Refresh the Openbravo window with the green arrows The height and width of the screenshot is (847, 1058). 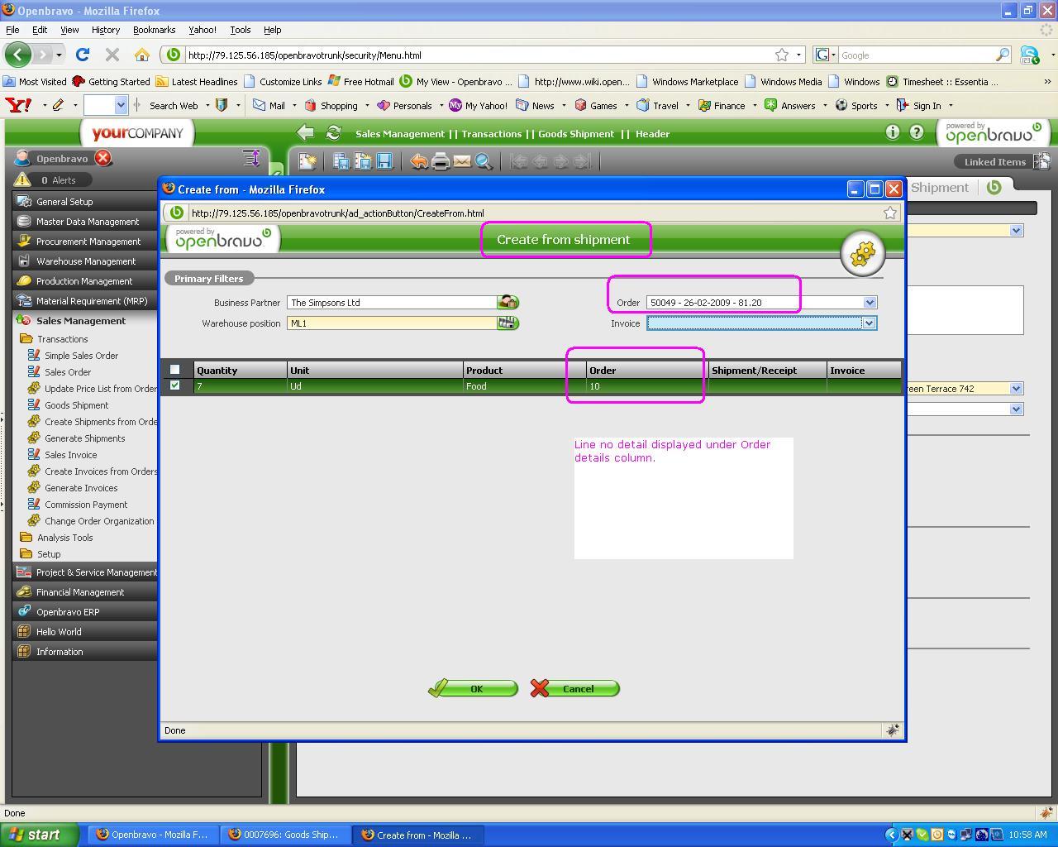tap(333, 133)
